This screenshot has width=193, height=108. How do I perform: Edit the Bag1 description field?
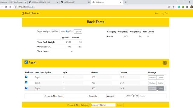click(x=48, y=77)
